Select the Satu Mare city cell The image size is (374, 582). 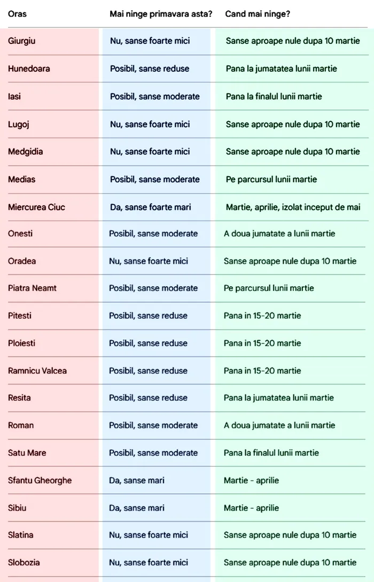(27, 453)
